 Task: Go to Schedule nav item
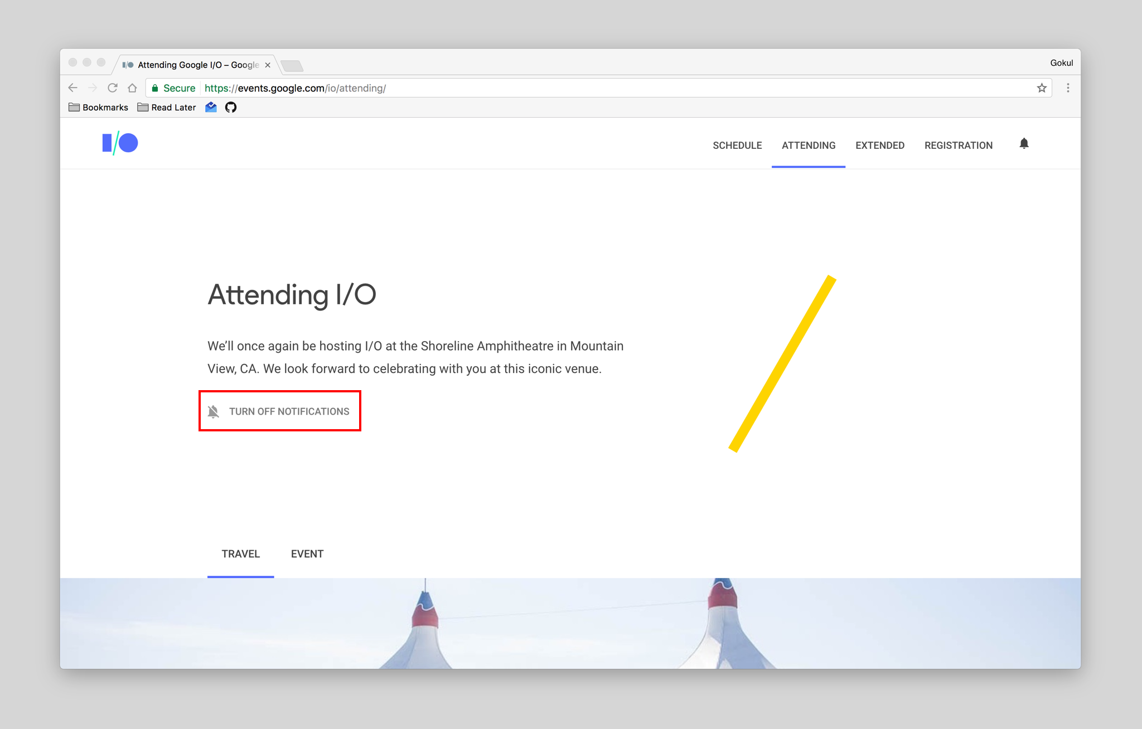737,145
